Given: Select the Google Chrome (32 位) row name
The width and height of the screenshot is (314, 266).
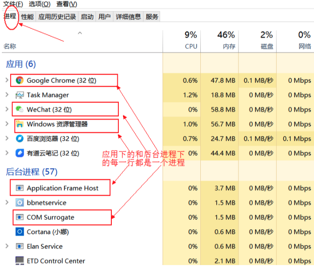Looking at the screenshot, I should pos(61,81).
